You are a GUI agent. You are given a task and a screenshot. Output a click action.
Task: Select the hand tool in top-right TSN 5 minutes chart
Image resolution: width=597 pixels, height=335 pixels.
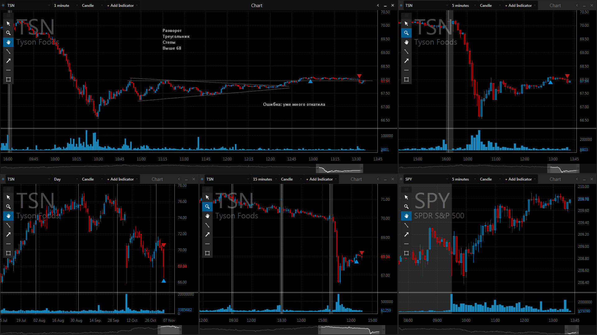click(x=406, y=42)
